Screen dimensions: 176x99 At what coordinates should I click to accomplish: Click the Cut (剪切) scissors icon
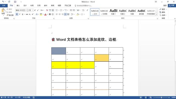(7, 9)
